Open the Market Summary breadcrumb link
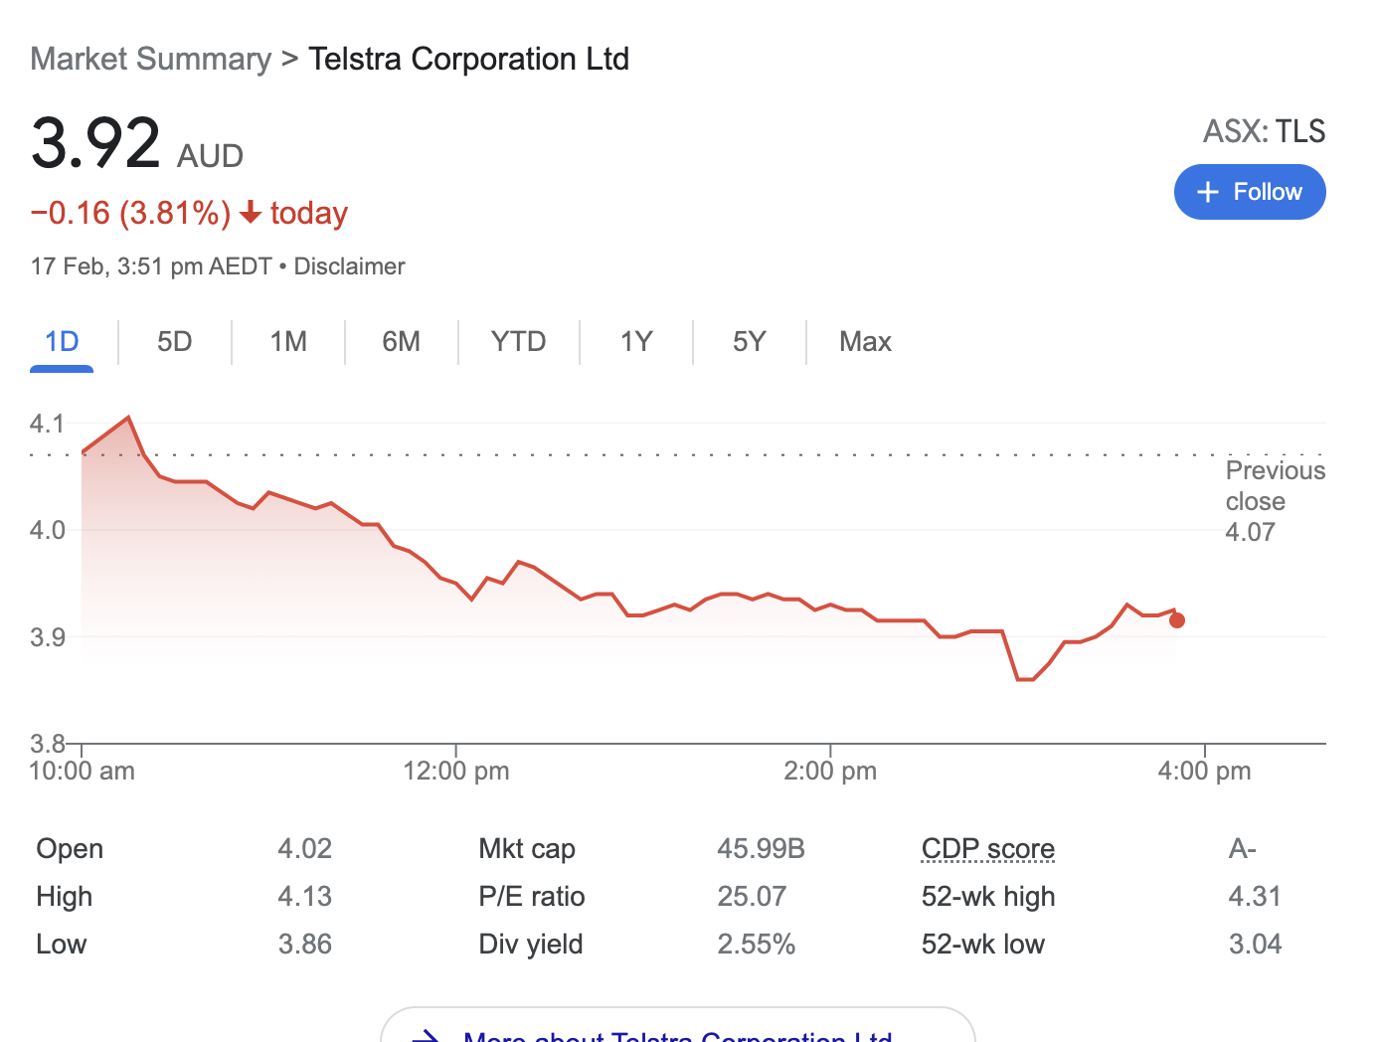 tap(151, 59)
